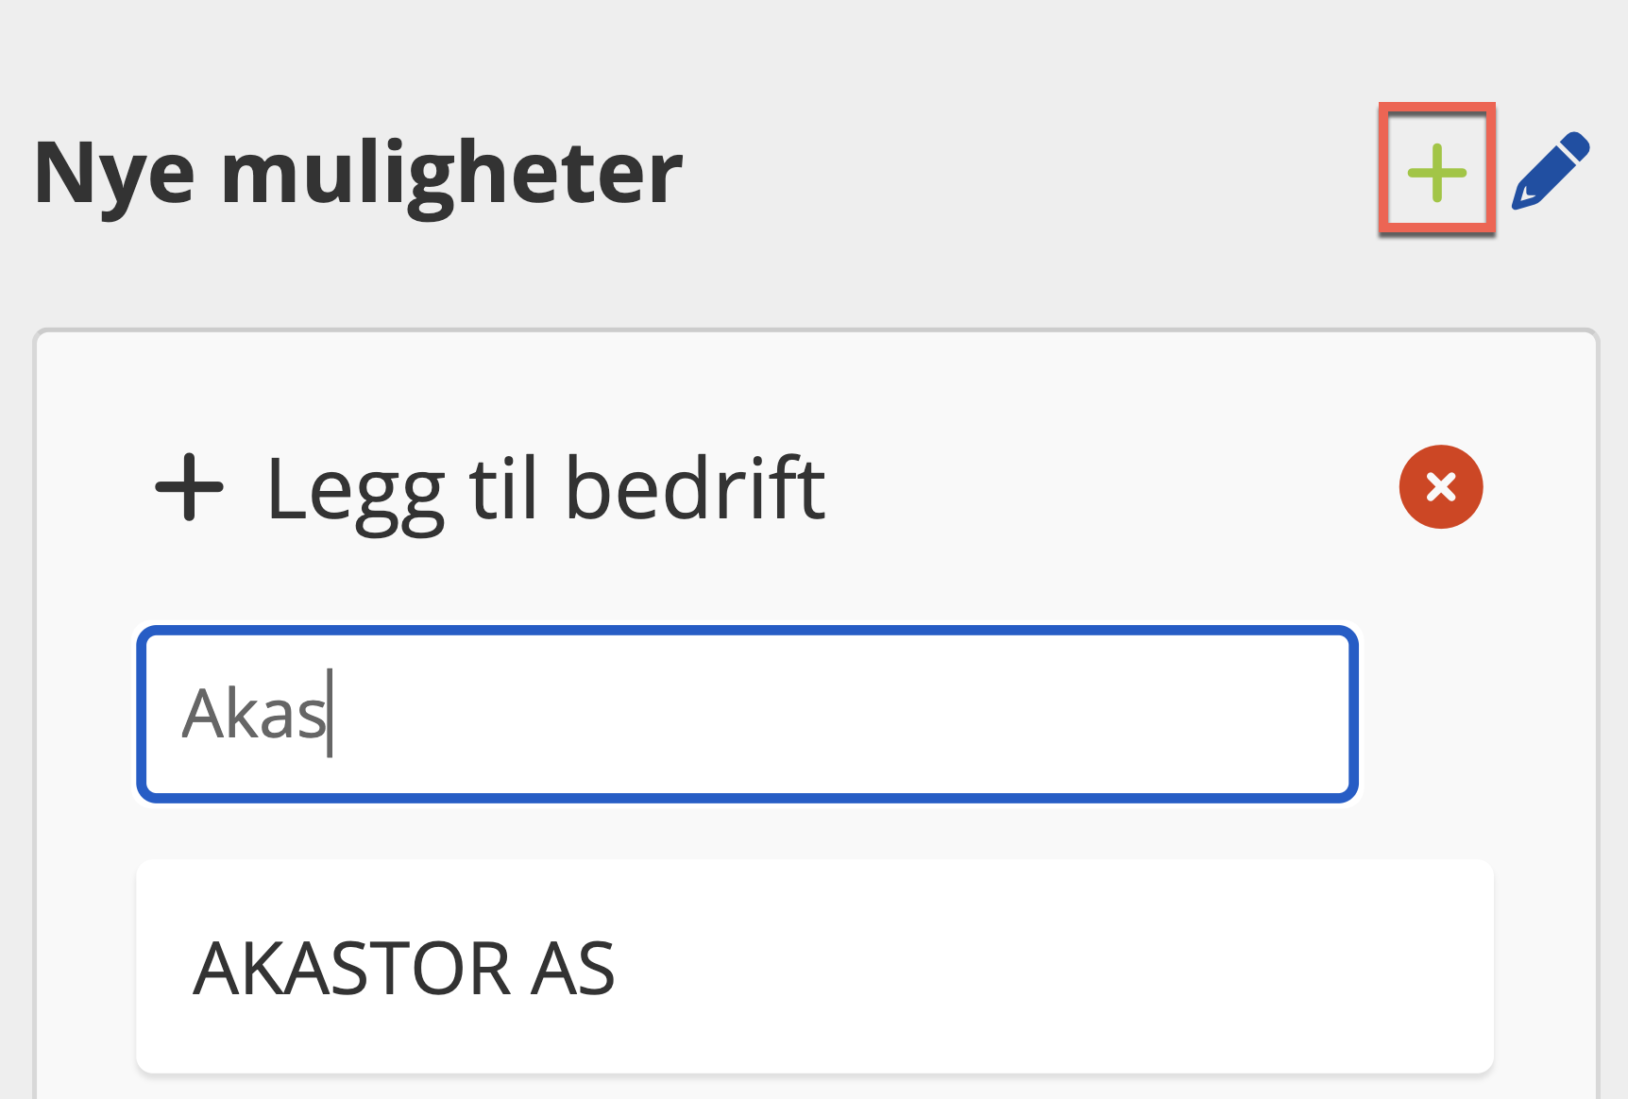Click the word muligheter in the heading

click(x=451, y=174)
